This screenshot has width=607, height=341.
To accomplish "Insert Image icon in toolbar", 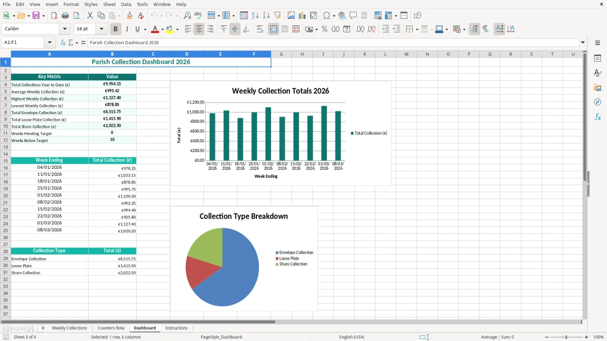I will pyautogui.click(x=291, y=16).
